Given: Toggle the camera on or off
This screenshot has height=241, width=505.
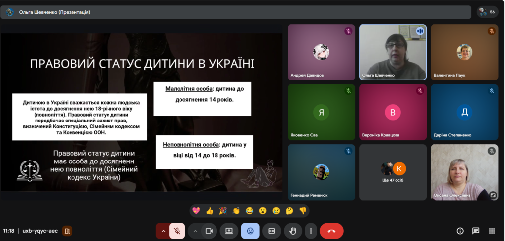Looking at the screenshot, I should (209, 231).
